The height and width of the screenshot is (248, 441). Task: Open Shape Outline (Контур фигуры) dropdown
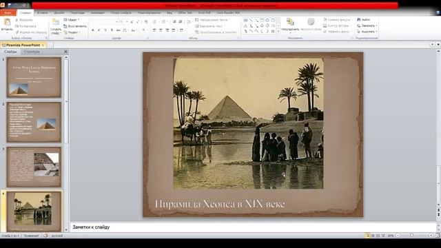[337, 25]
